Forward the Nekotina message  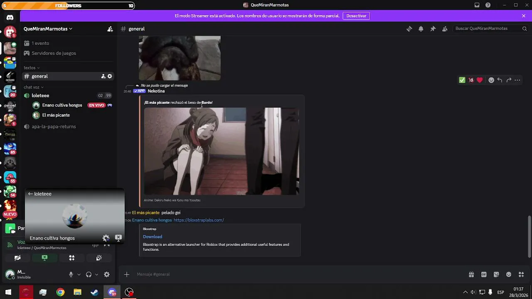pos(509,80)
